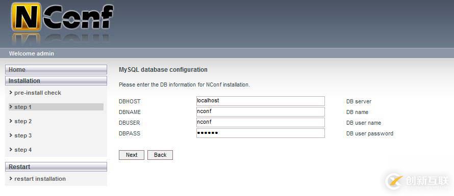Open the Restart menu section

(x=56, y=167)
